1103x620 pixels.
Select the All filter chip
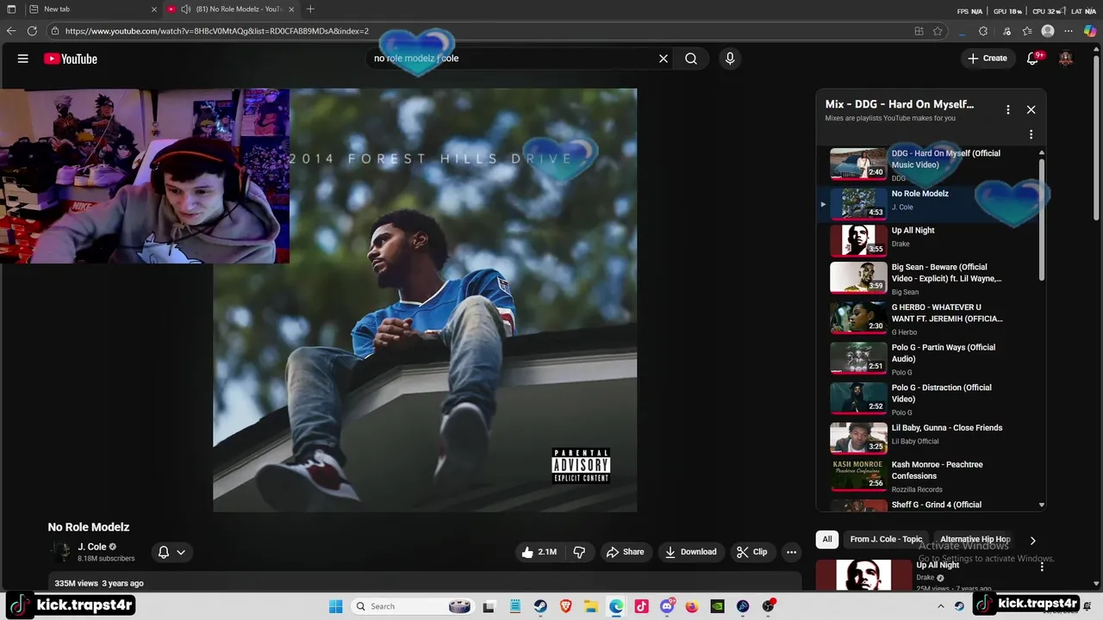coord(827,539)
